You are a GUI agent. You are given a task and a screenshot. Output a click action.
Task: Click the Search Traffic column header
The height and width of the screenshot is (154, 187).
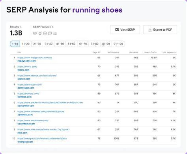[150, 52]
